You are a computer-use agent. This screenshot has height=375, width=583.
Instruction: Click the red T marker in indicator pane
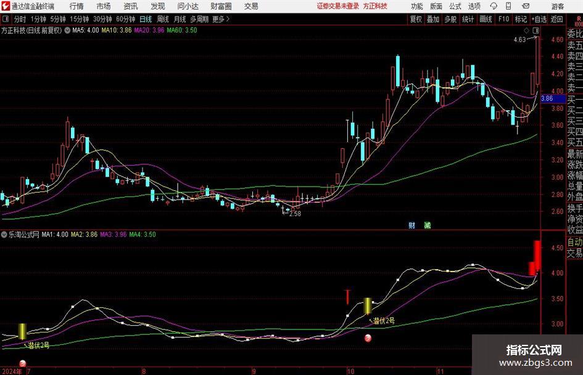(x=347, y=297)
